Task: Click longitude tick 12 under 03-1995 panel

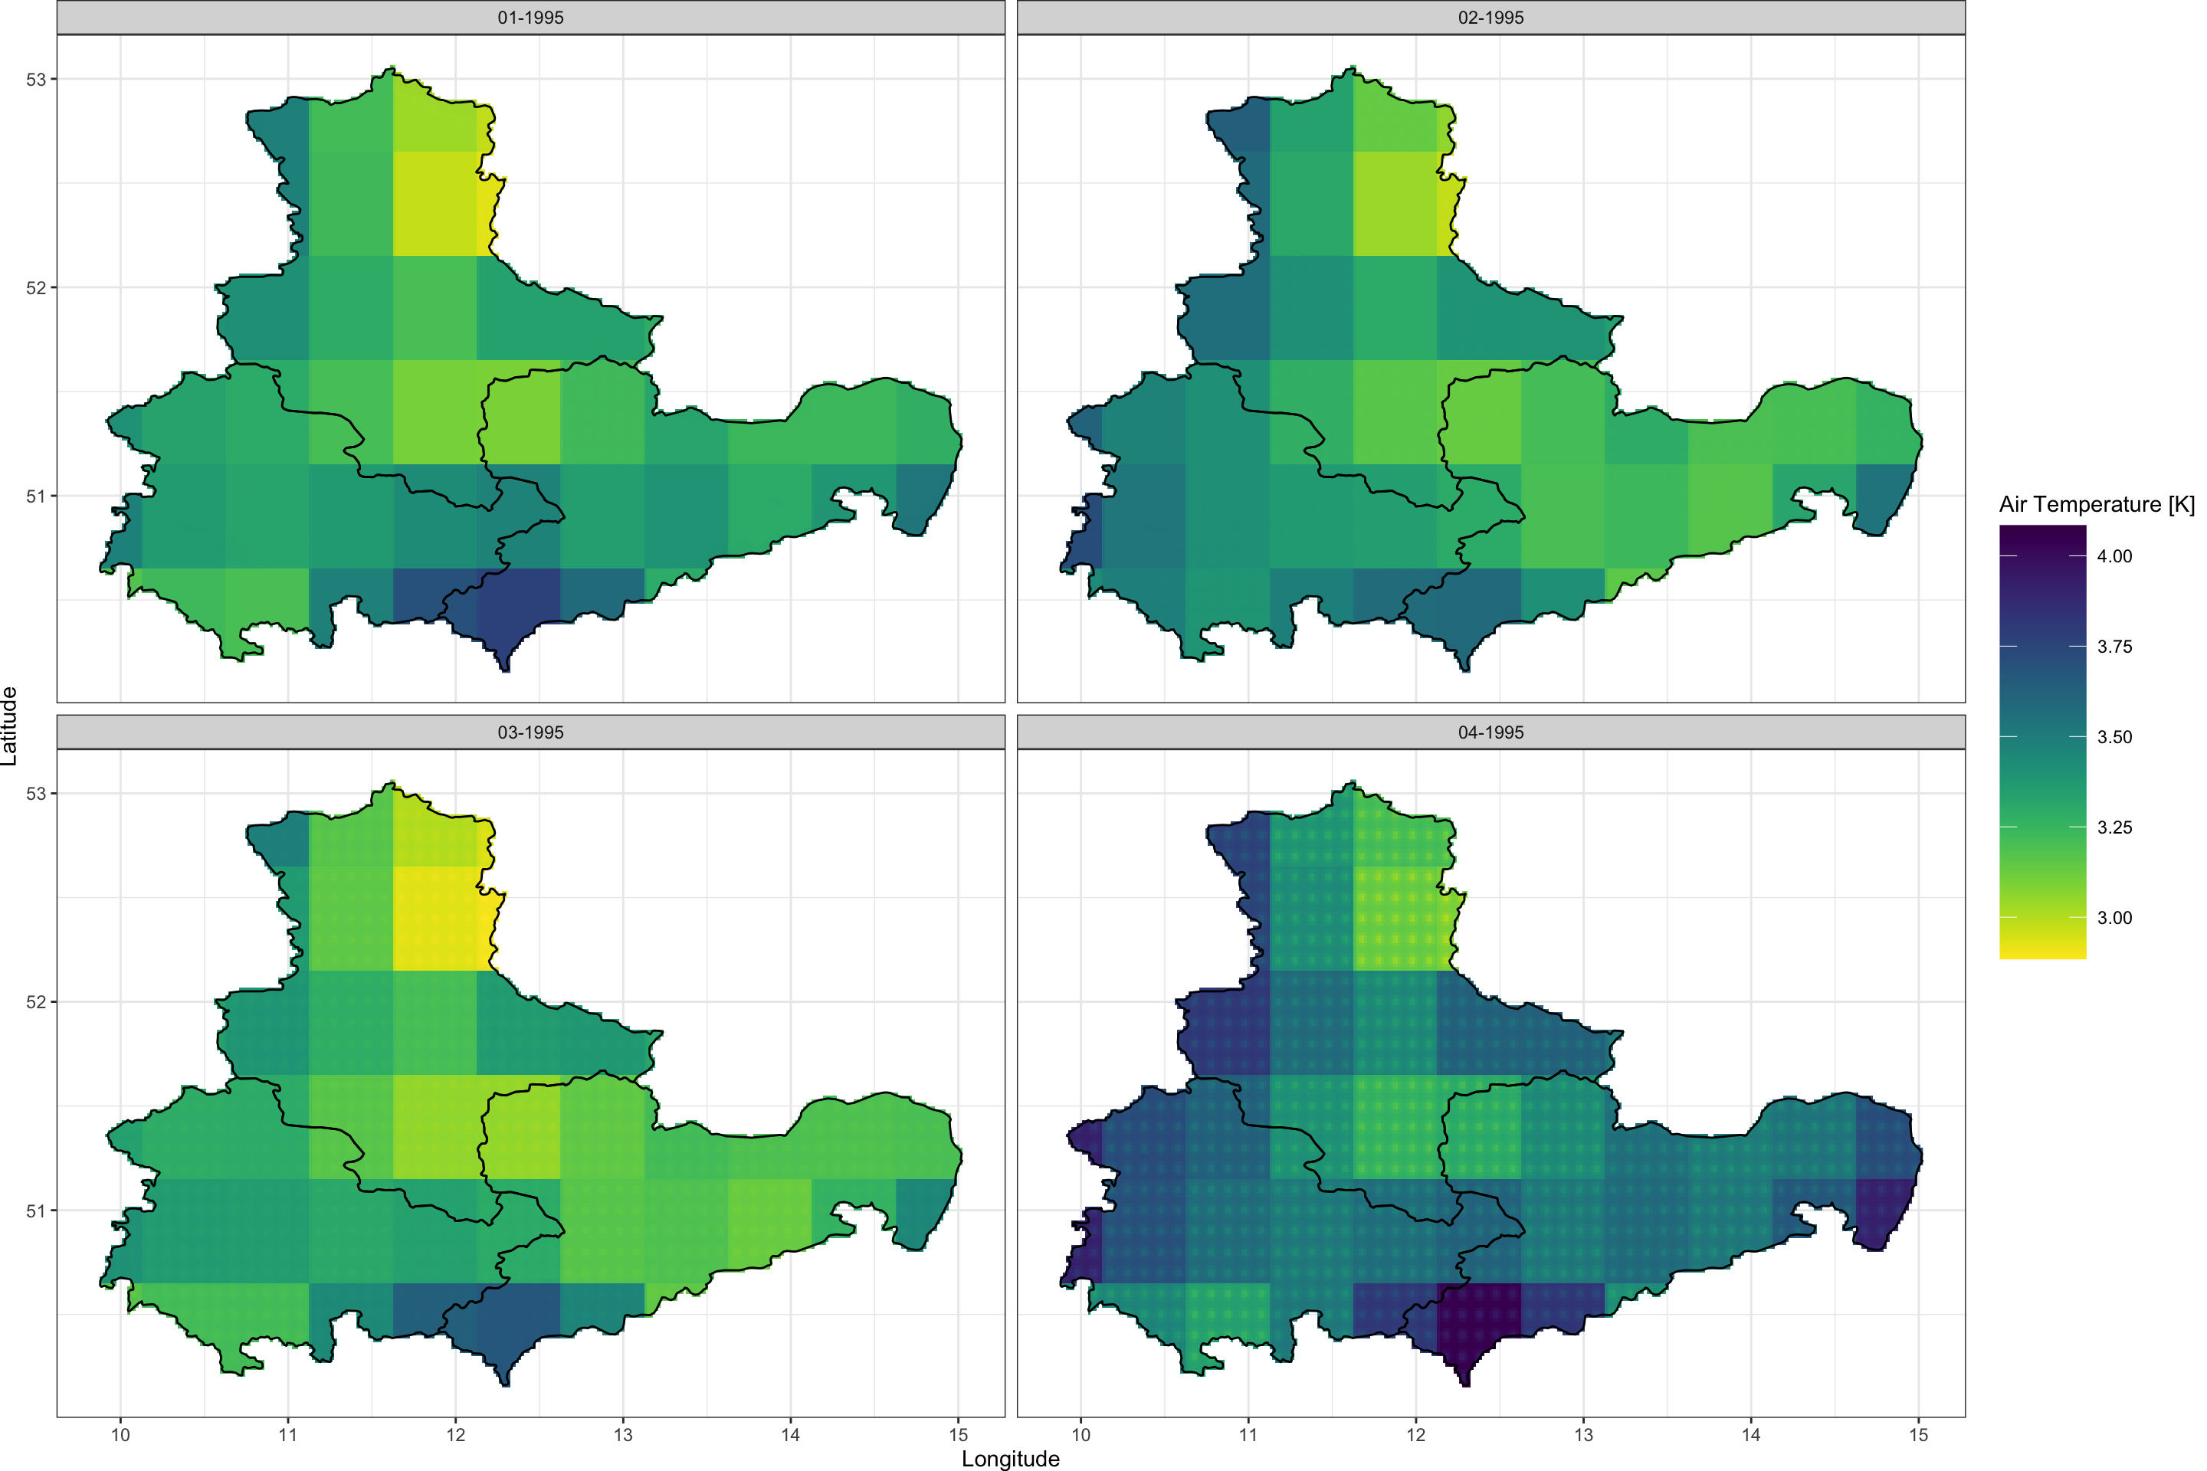Action: click(455, 1435)
